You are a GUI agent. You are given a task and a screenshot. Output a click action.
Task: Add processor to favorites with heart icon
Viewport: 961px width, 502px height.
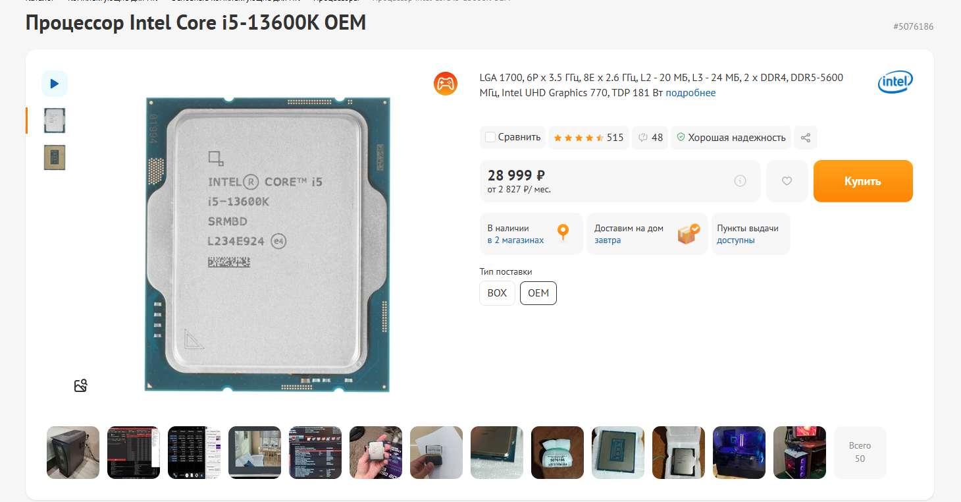[787, 181]
